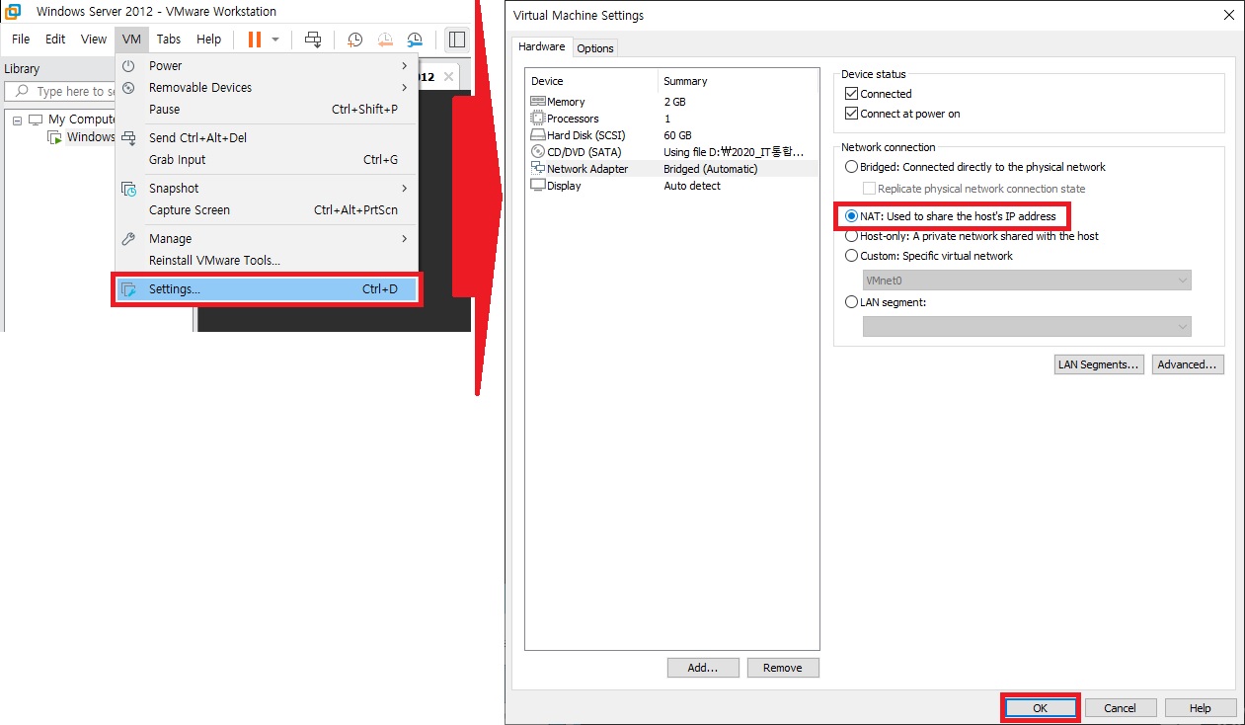Choose Capture Screen menu entry
Screen dimensions: 1245x725
(267, 210)
